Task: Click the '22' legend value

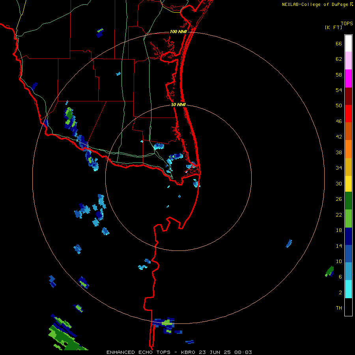Action: tap(339, 215)
